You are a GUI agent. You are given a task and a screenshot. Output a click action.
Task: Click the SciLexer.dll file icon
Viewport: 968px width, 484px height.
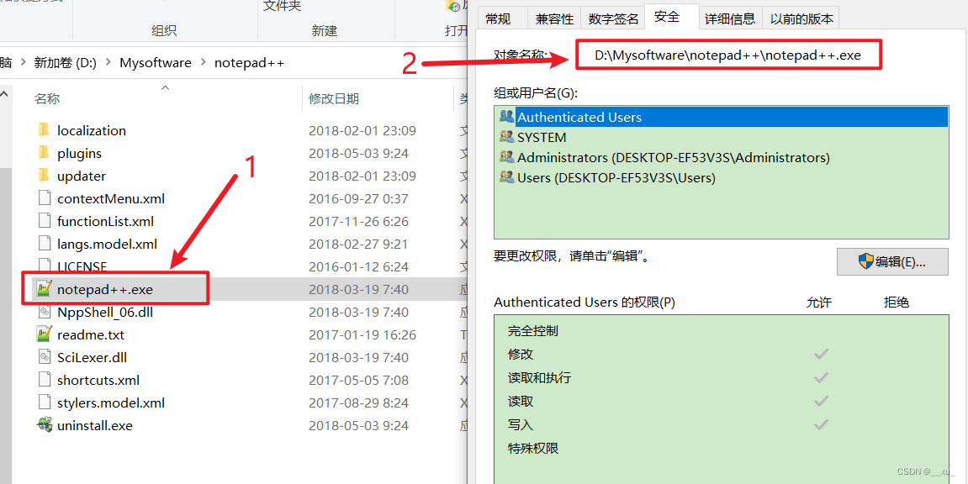click(x=43, y=357)
